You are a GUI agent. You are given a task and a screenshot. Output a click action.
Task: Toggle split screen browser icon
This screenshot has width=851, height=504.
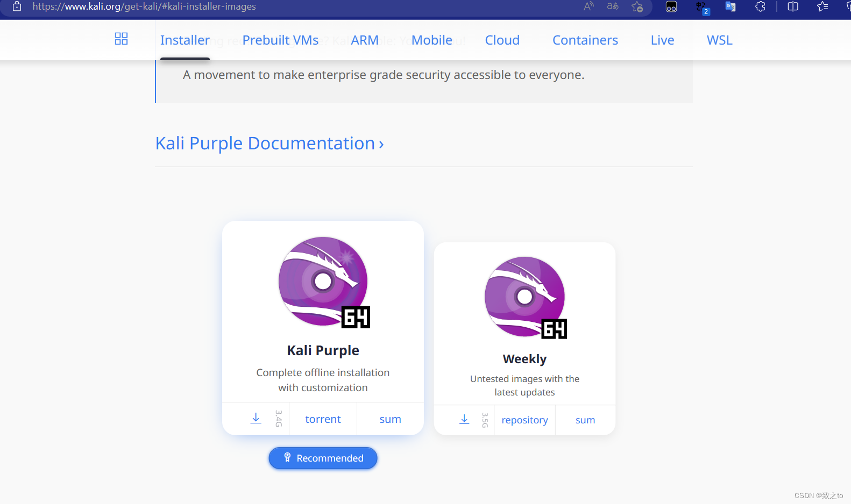coord(793,6)
